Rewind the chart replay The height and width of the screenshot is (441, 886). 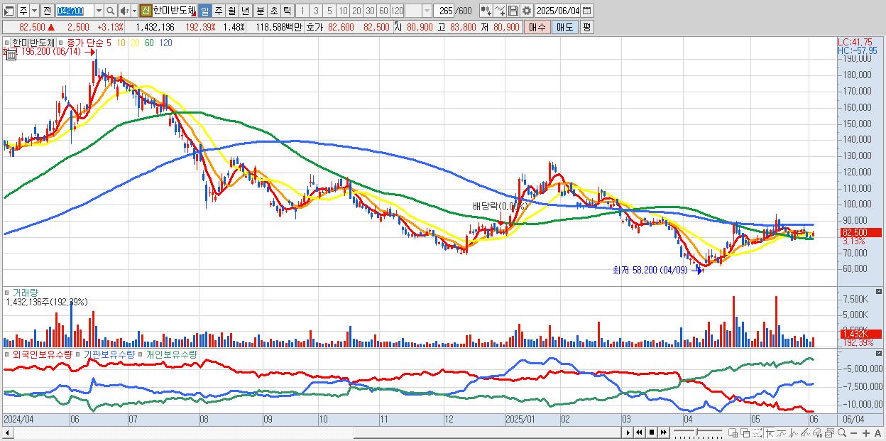(x=639, y=432)
